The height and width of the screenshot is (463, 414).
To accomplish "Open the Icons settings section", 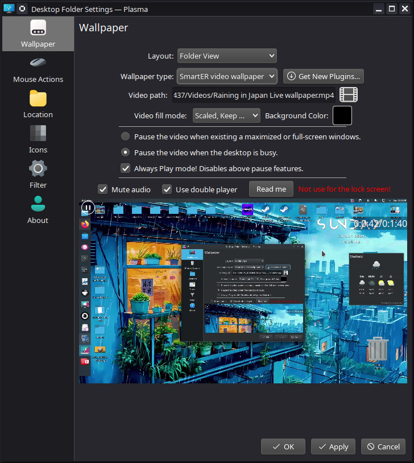I will 38,140.
